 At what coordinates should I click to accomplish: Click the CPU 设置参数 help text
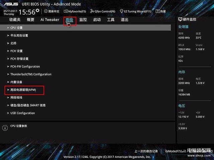click(19, 126)
